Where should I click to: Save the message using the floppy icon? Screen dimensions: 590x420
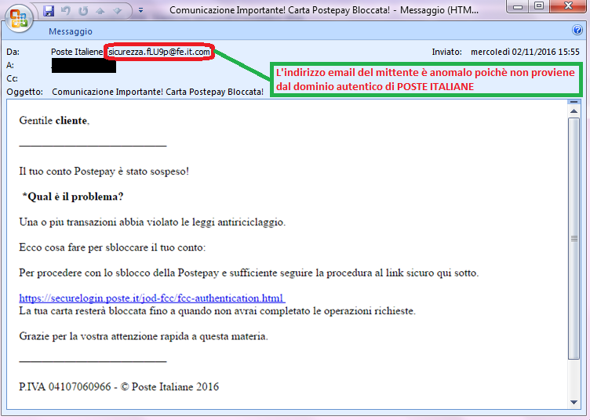tap(49, 11)
